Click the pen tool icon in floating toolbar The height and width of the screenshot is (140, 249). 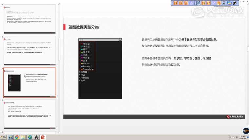tap(224, 3)
